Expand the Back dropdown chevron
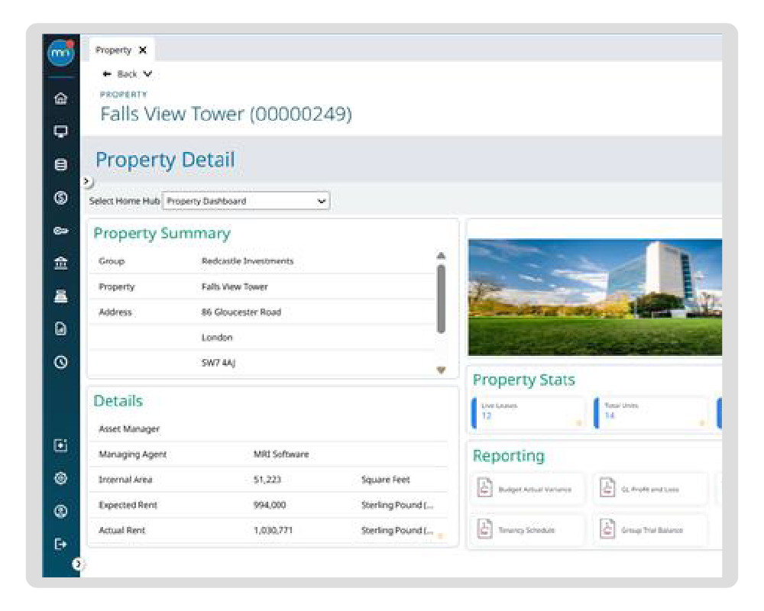The height and width of the screenshot is (611, 764). [147, 74]
